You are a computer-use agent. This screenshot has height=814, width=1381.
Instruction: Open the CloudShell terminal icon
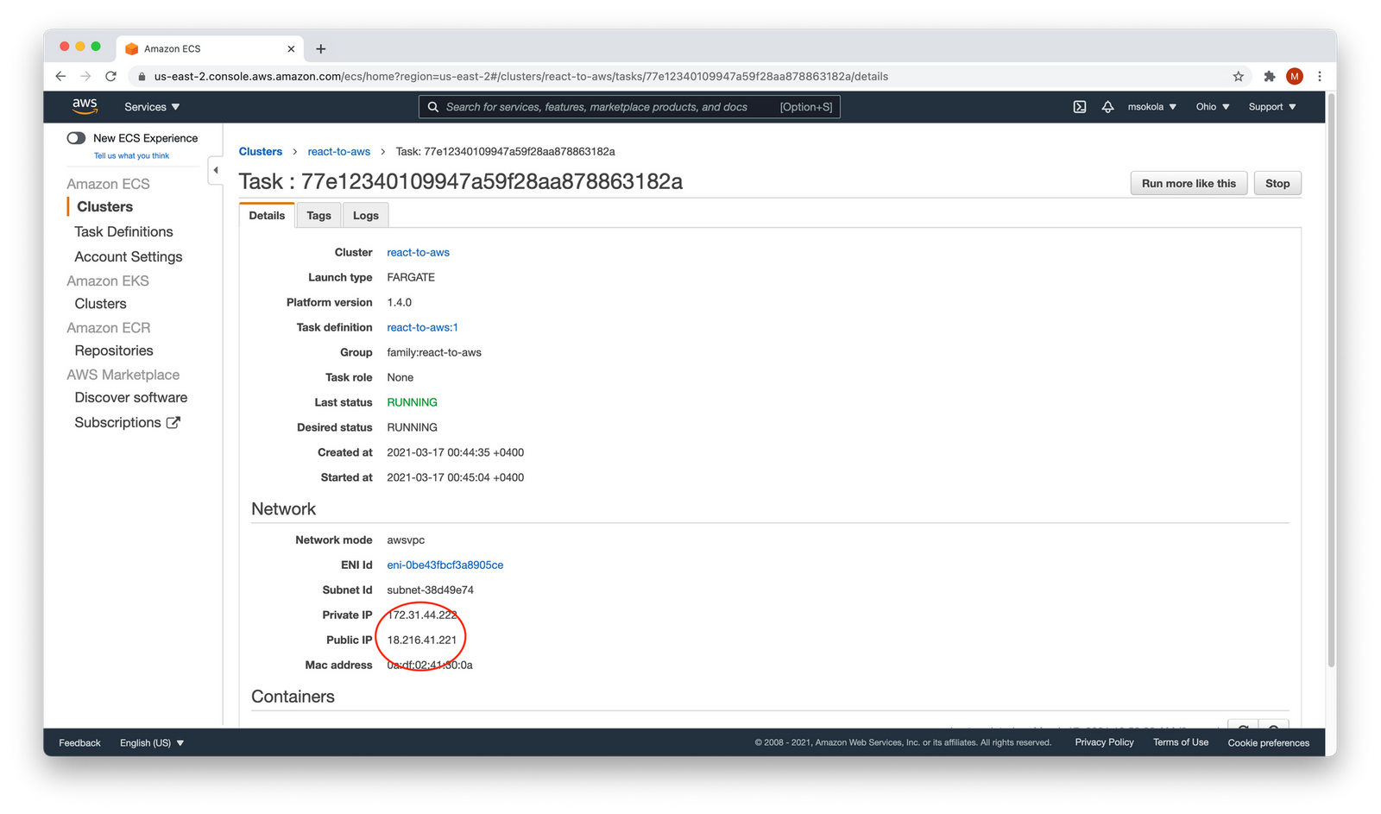tap(1079, 107)
